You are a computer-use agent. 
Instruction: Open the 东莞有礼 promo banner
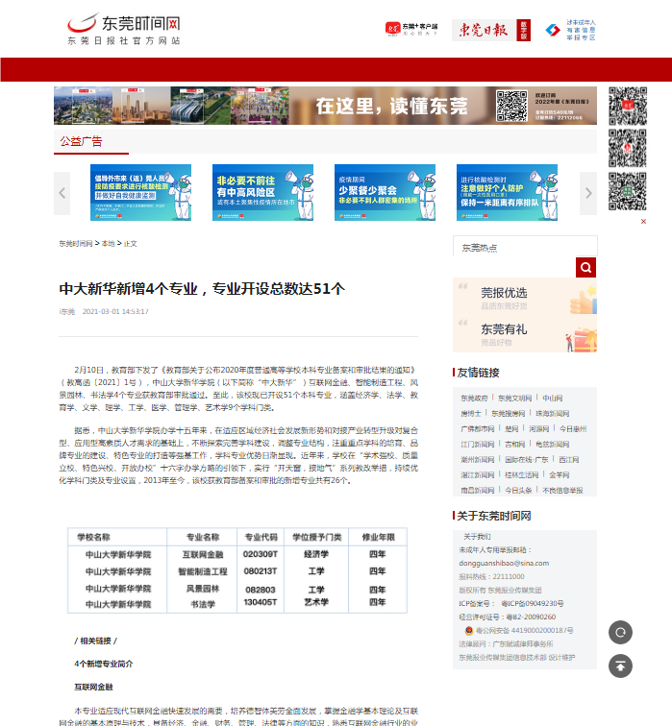click(x=525, y=334)
